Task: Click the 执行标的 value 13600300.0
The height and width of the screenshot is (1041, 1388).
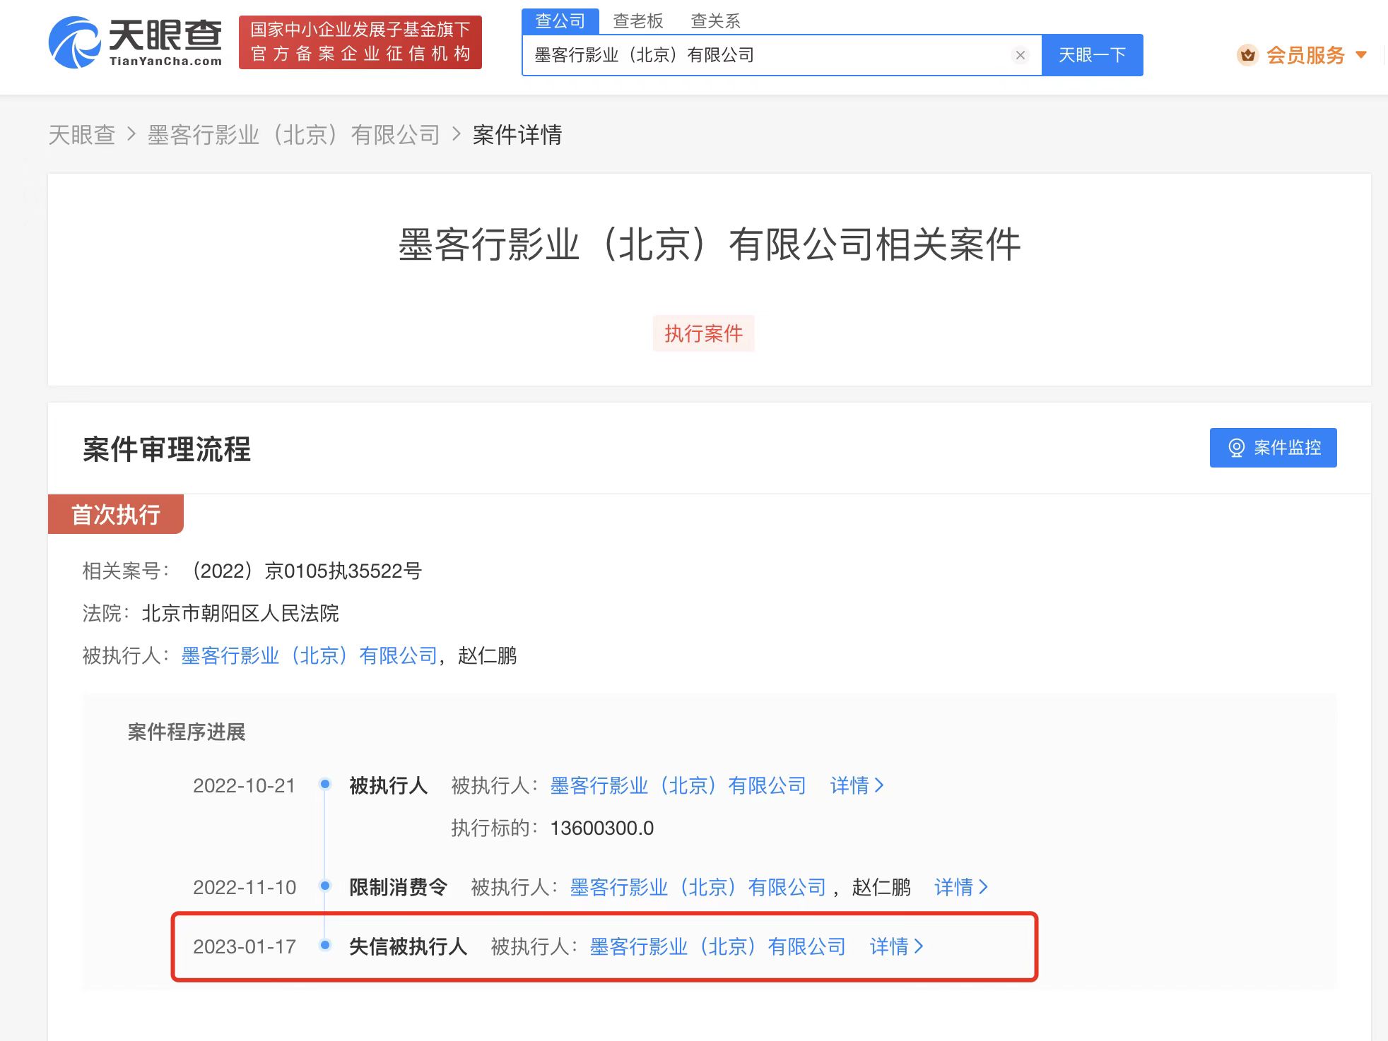Action: coord(602,828)
